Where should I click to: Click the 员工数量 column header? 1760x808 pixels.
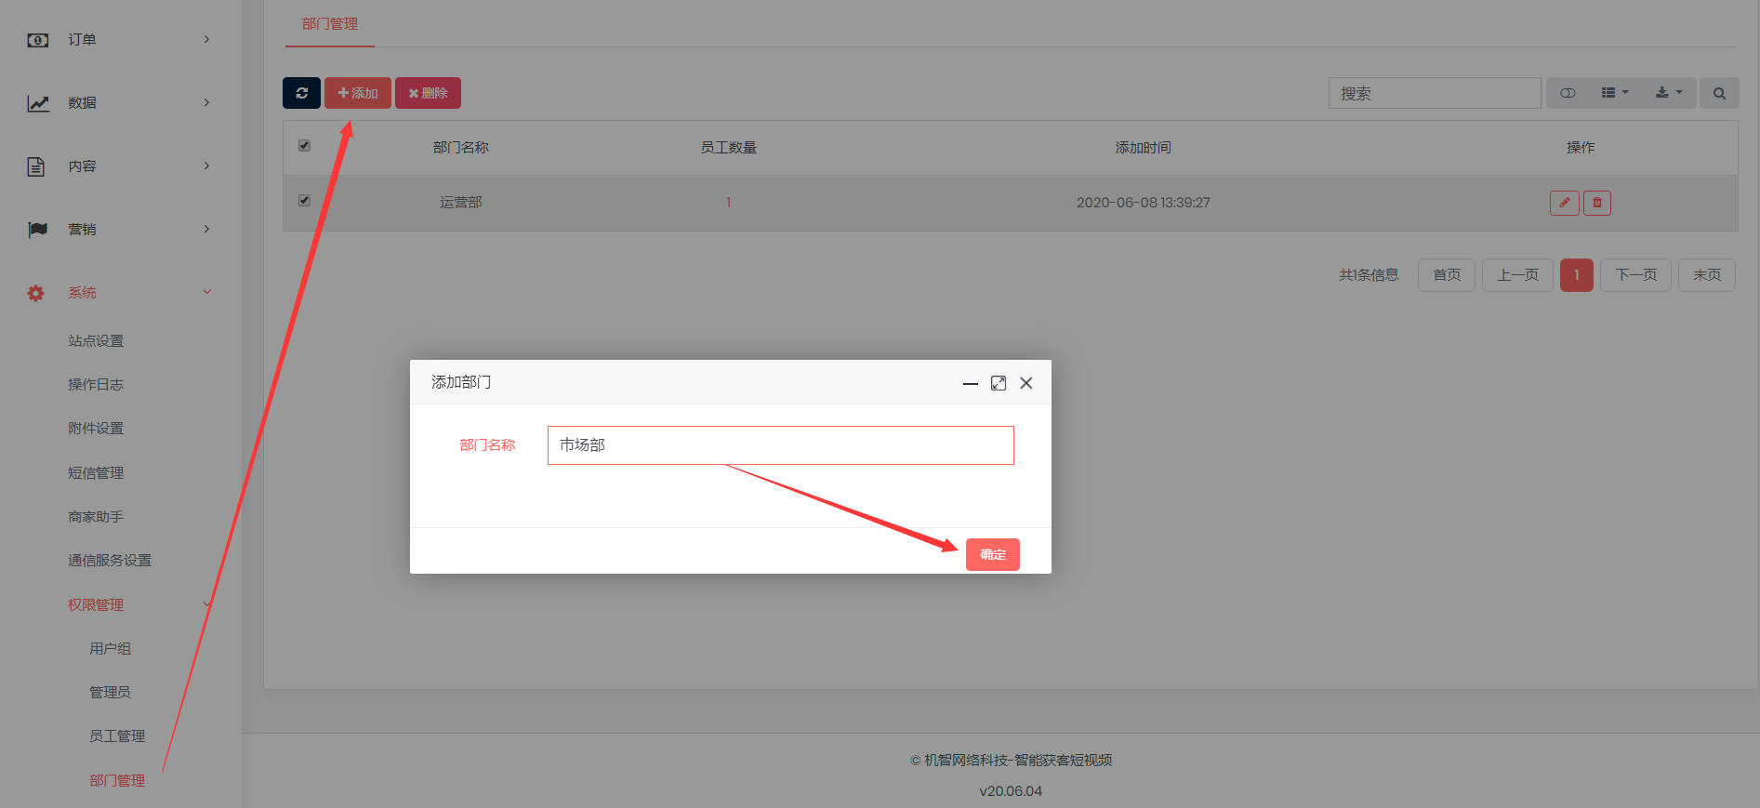729,148
